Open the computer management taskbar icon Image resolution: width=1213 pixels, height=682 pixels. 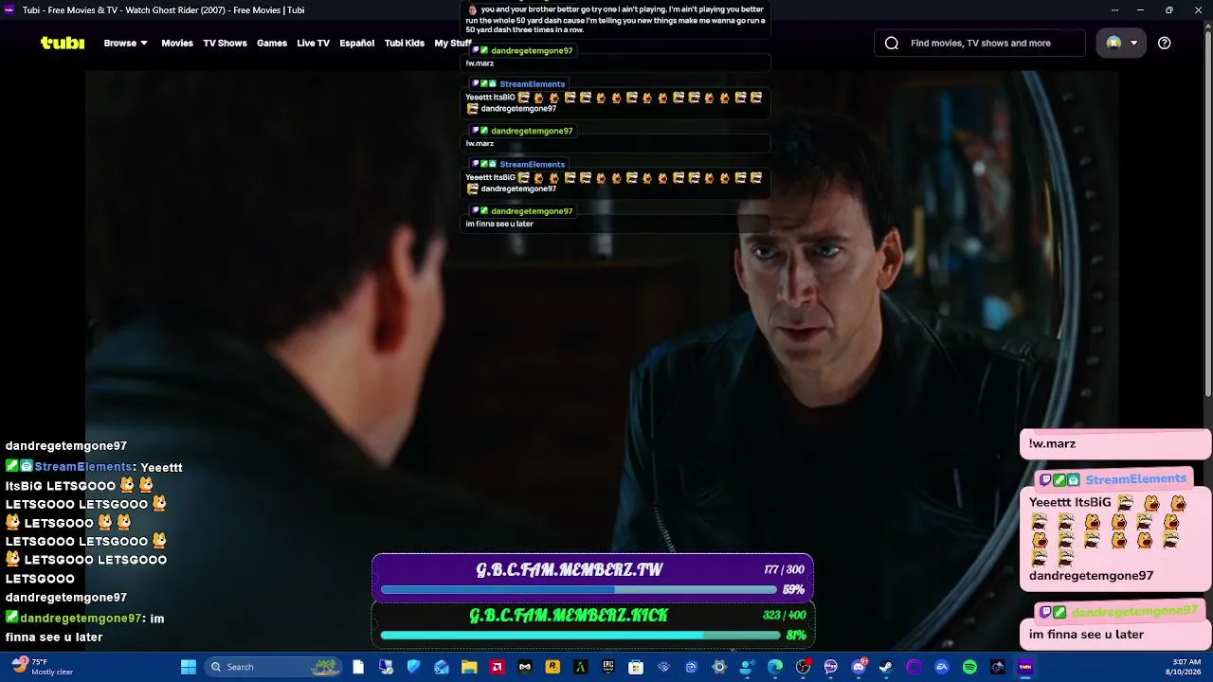[386, 667]
